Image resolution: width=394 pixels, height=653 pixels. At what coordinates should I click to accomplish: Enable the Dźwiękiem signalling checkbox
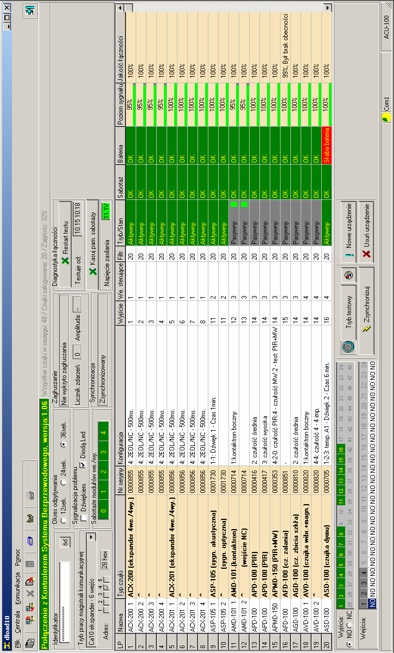[84, 518]
